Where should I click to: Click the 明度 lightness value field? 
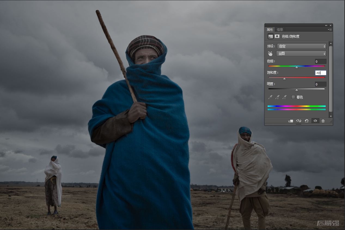click(320, 84)
